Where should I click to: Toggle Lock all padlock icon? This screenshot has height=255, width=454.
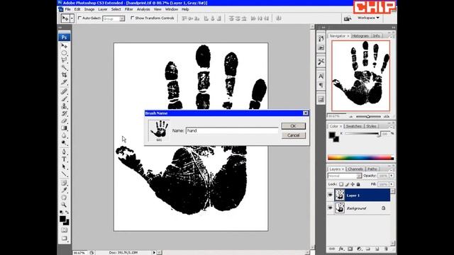[358, 184]
